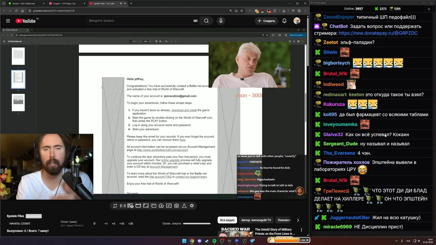Mute the Epstein Files YouTube tab
The image size is (436, 245).
[x=121, y=3]
